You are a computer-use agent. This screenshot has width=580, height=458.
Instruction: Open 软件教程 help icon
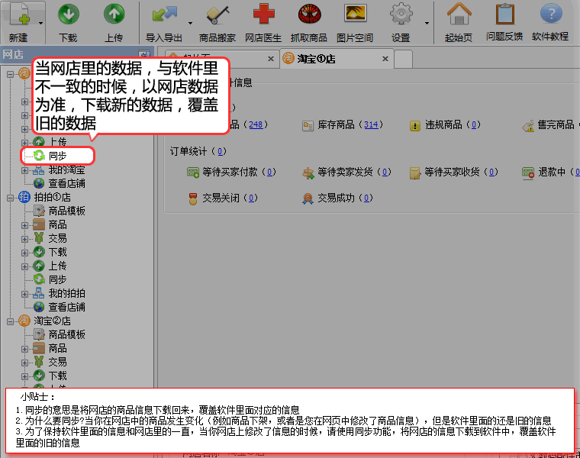551,15
